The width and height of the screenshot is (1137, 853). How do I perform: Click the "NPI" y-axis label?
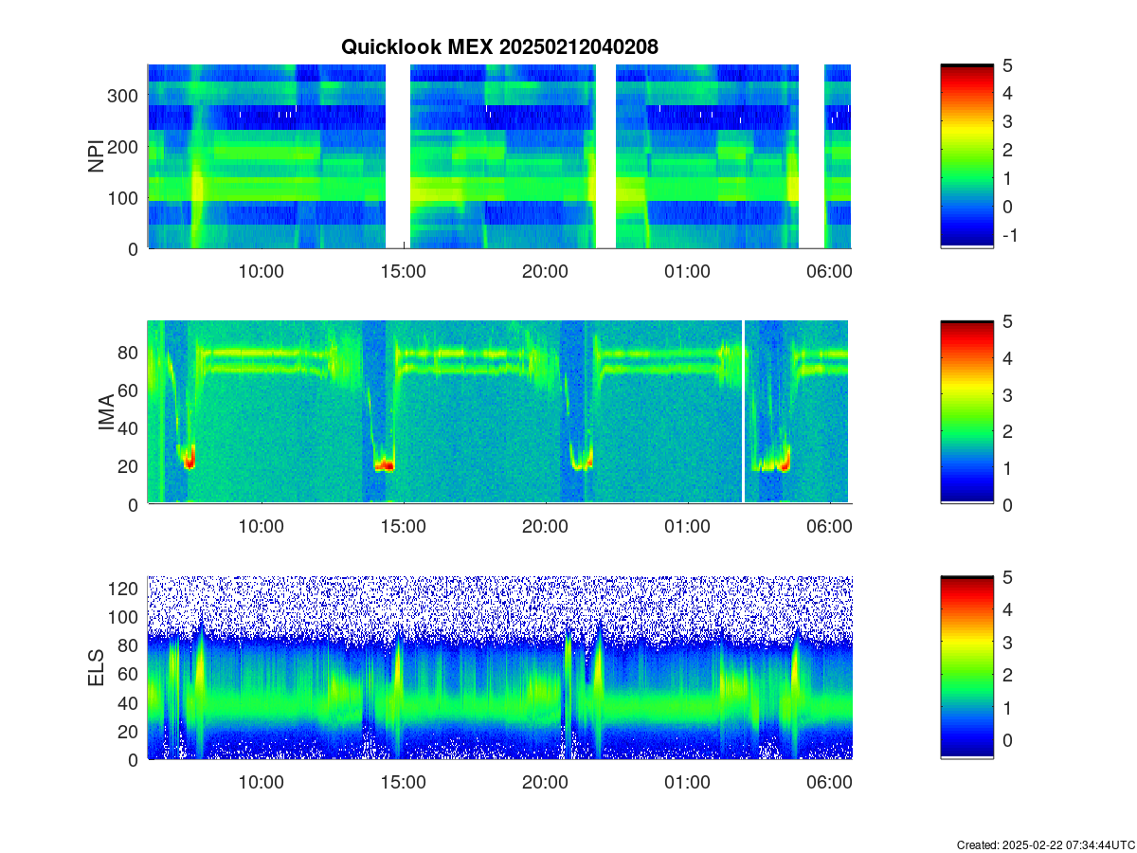coord(97,156)
